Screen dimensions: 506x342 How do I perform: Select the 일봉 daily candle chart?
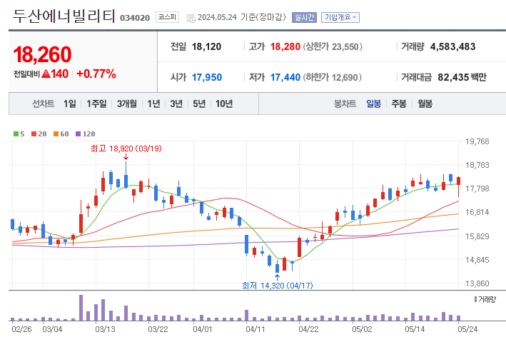pos(373,104)
